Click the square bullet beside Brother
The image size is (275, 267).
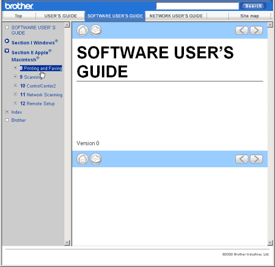(7, 120)
